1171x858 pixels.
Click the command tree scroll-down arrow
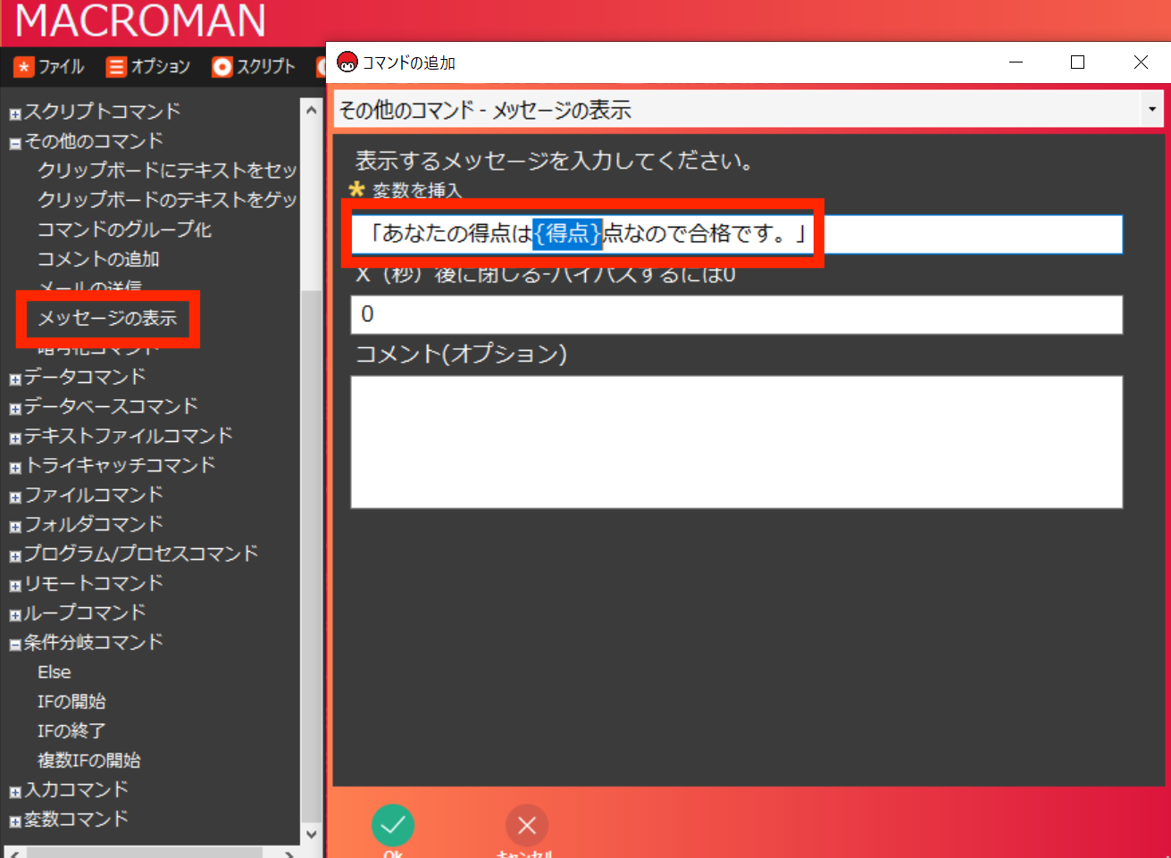pyautogui.click(x=311, y=834)
